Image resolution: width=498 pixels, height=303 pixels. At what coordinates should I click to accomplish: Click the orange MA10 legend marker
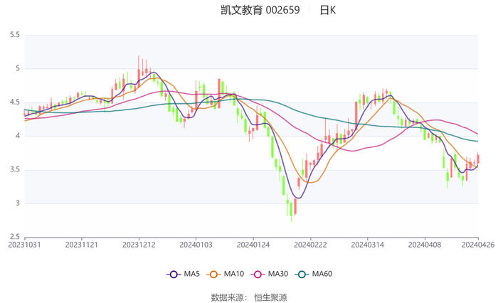tap(214, 274)
